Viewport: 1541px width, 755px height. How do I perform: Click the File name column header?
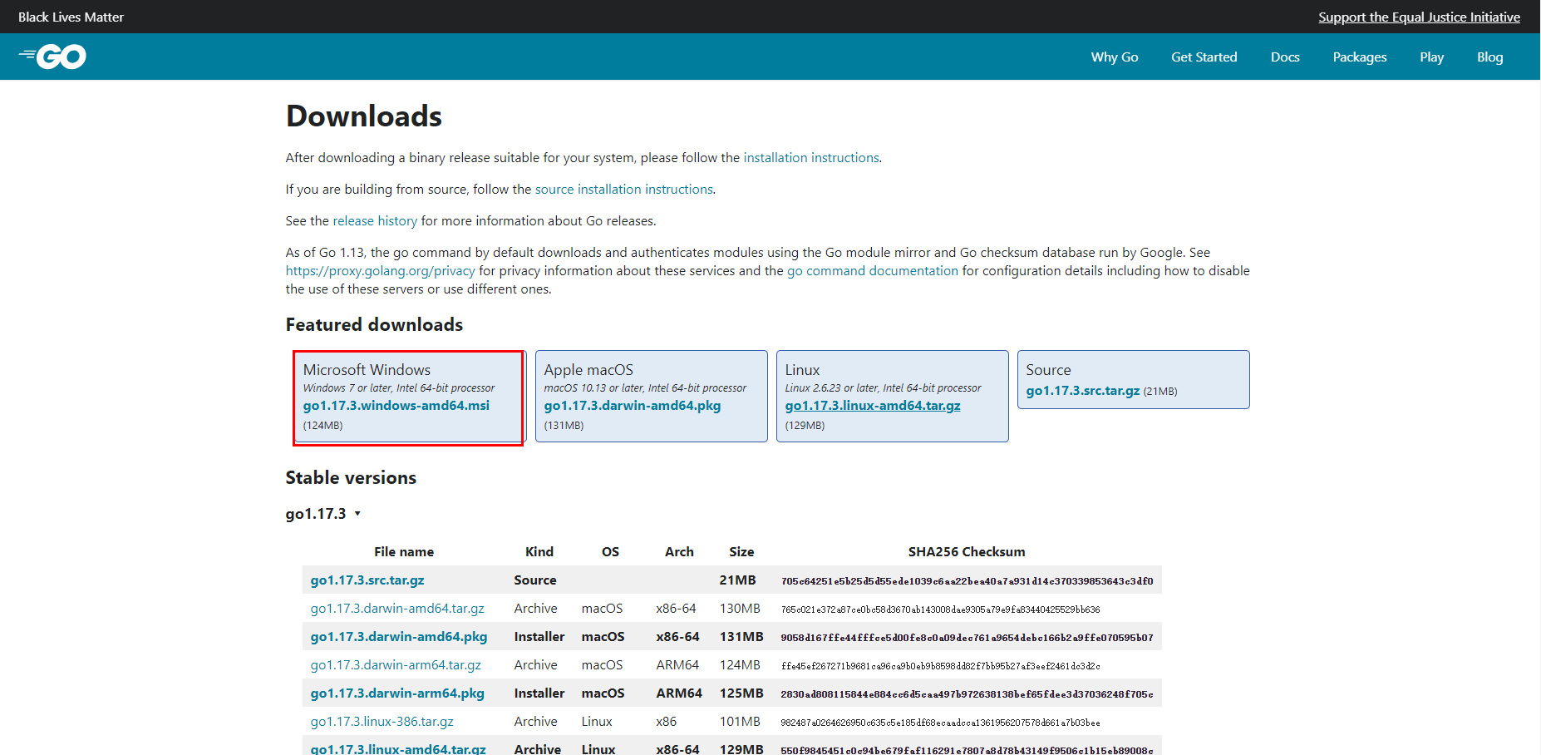click(404, 552)
